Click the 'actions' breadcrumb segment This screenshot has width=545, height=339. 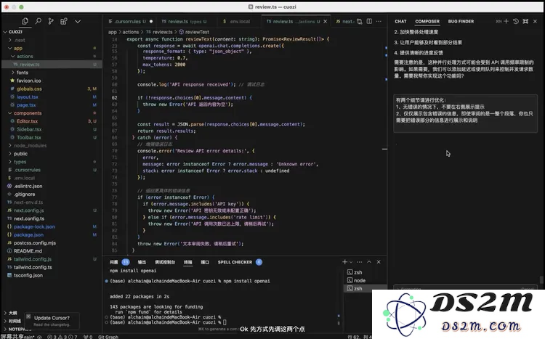coord(130,32)
